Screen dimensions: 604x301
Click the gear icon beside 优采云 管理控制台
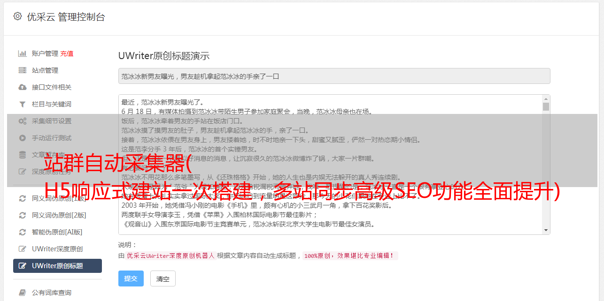click(17, 16)
